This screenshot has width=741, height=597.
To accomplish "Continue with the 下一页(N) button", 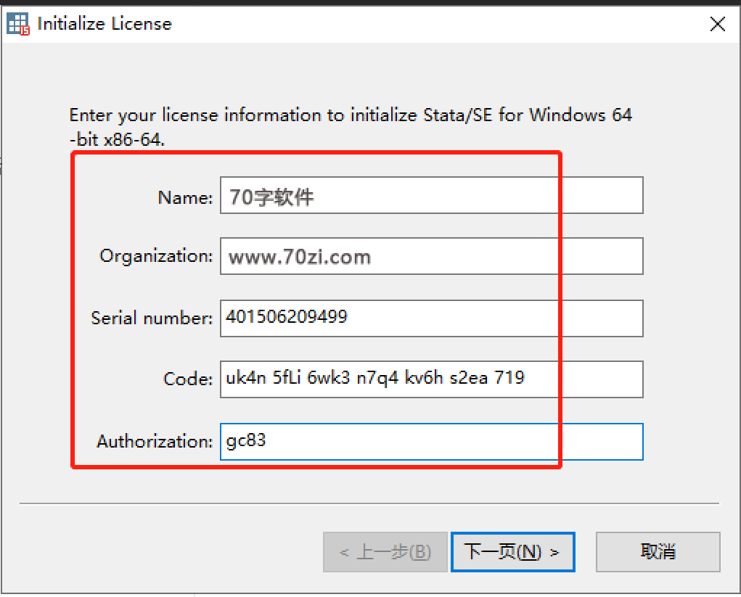I will (x=512, y=552).
